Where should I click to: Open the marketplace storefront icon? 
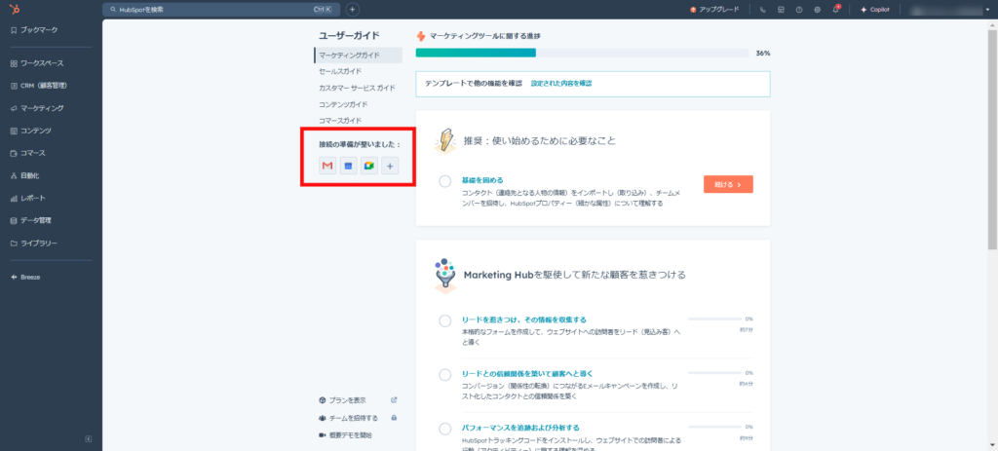pos(781,10)
